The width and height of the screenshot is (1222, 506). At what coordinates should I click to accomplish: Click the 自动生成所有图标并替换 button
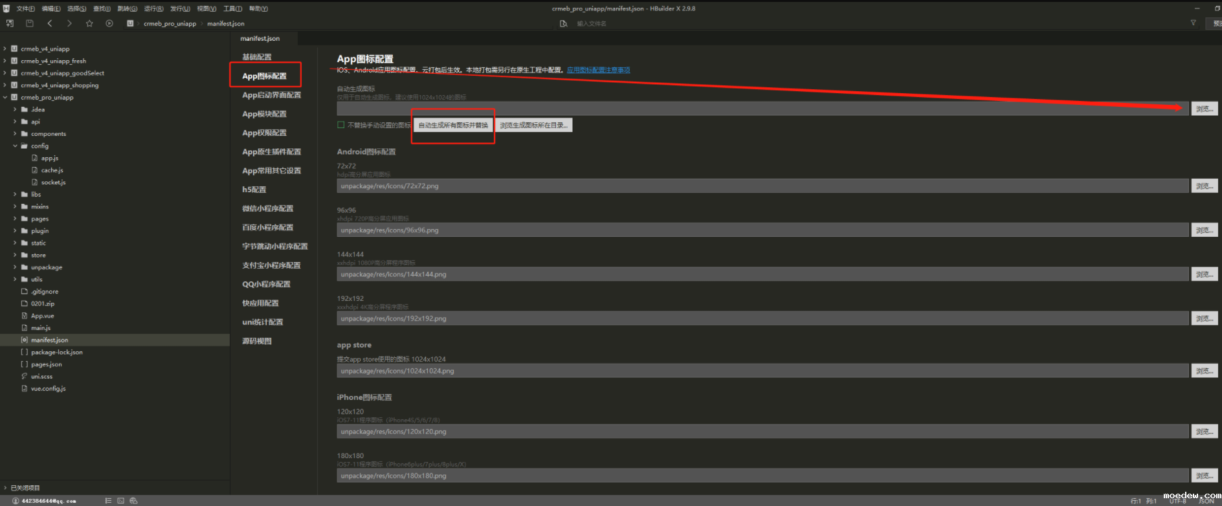[x=453, y=126]
